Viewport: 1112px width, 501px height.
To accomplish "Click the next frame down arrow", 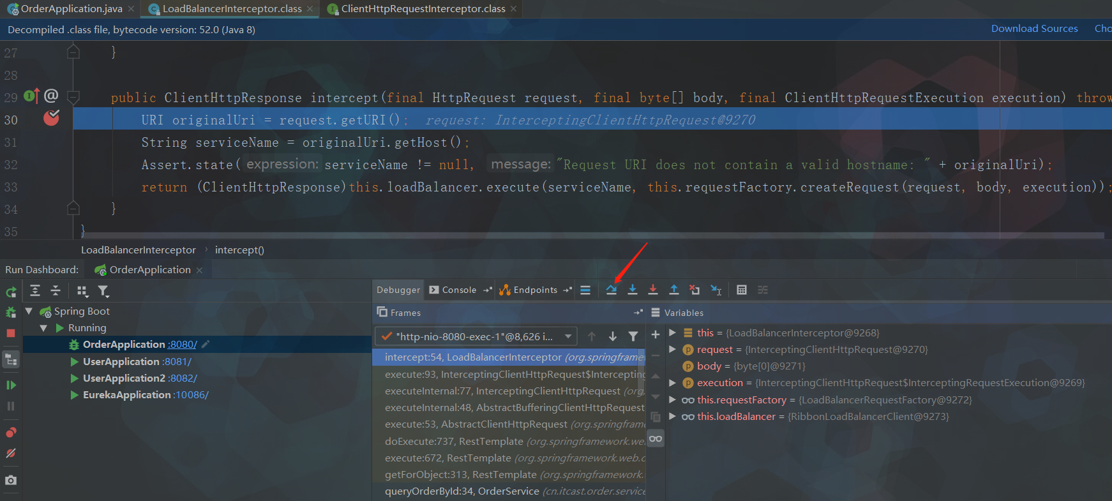I will [613, 336].
